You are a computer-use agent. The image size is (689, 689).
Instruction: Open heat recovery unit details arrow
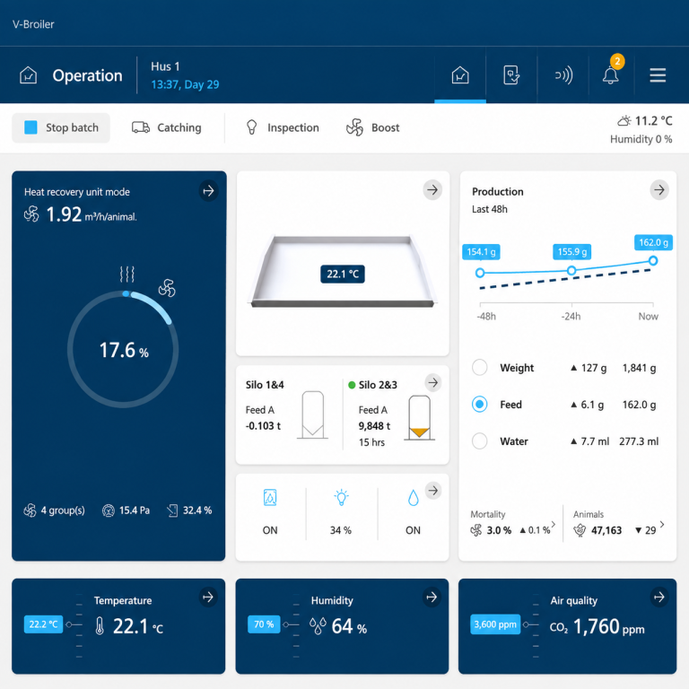click(x=208, y=191)
